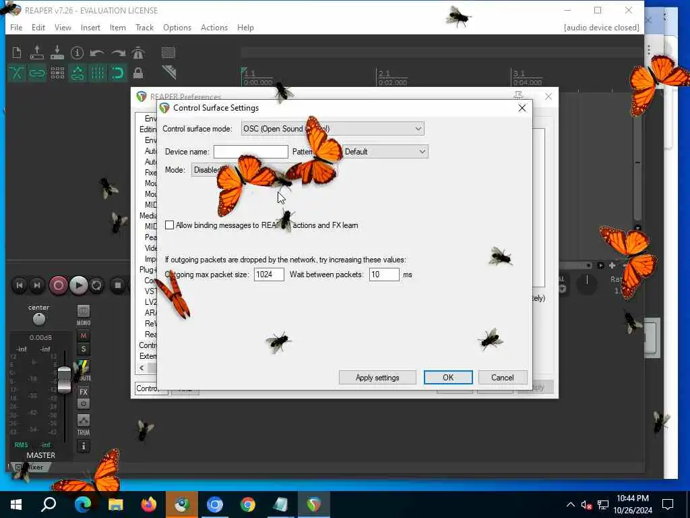Image resolution: width=690 pixels, height=518 pixels.
Task: Click the Redo toolbar icon
Action: click(x=118, y=53)
